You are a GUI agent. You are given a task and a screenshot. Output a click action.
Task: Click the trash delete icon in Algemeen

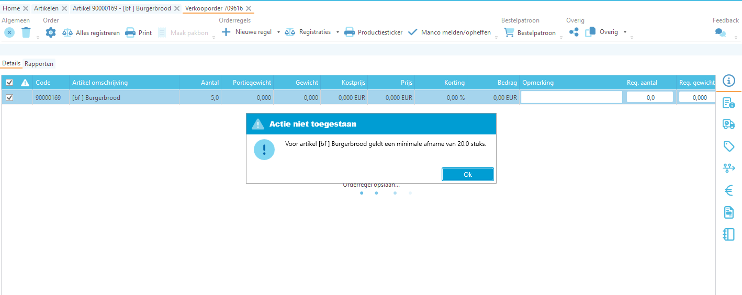(26, 32)
